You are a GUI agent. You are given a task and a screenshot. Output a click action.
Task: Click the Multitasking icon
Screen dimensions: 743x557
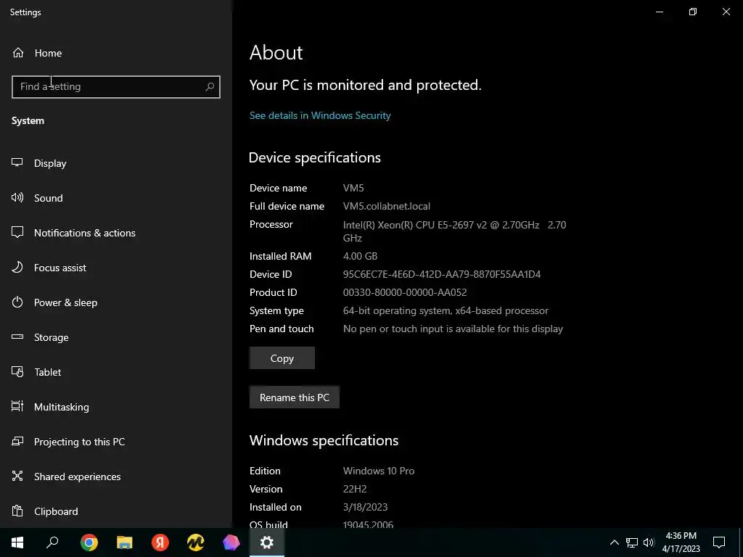pos(17,406)
